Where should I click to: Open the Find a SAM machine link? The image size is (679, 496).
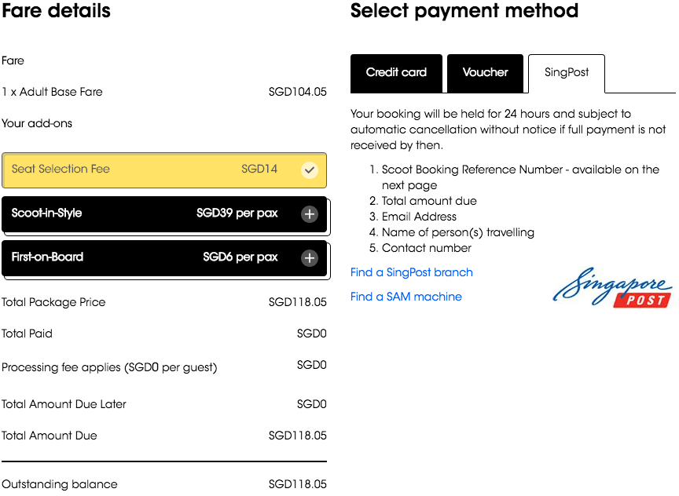pos(406,297)
